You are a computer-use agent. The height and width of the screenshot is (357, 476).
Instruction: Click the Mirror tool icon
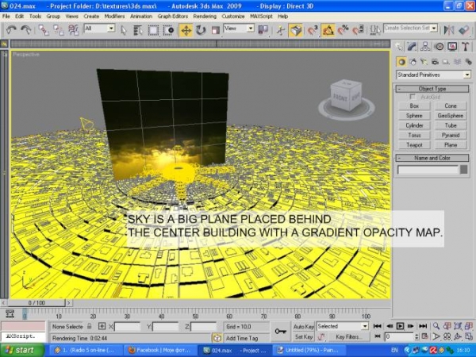(449, 30)
